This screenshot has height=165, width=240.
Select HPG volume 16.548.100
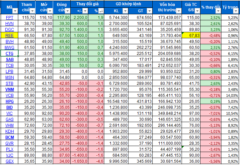tap(116, 101)
